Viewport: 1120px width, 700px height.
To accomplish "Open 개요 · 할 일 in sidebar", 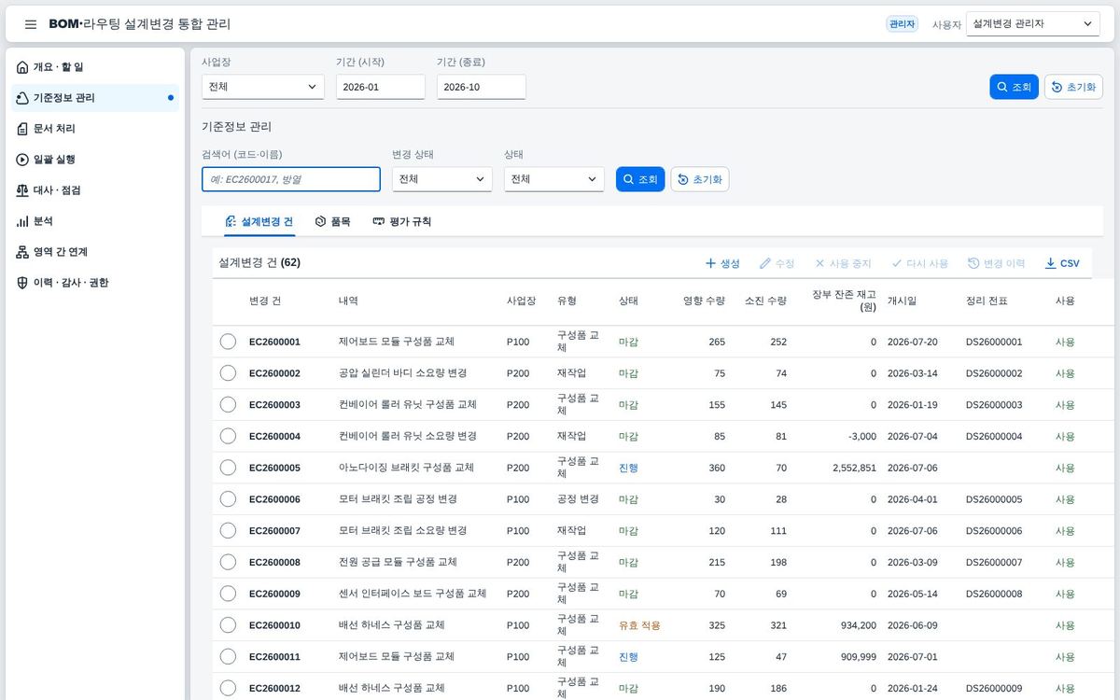I will click(95, 67).
